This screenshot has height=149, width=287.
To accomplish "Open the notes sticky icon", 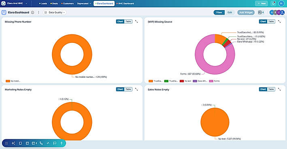I will click(x=20, y=143).
